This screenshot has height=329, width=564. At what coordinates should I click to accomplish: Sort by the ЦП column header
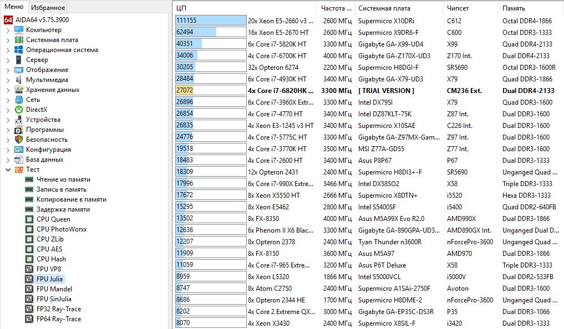(x=245, y=8)
